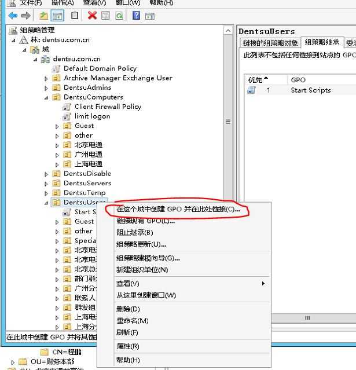Choose 刷新(F) from context menu

[127, 332]
